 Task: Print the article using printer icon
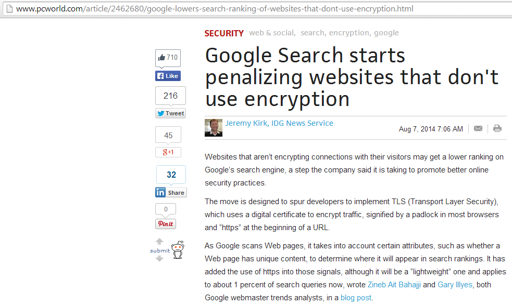pos(497,128)
